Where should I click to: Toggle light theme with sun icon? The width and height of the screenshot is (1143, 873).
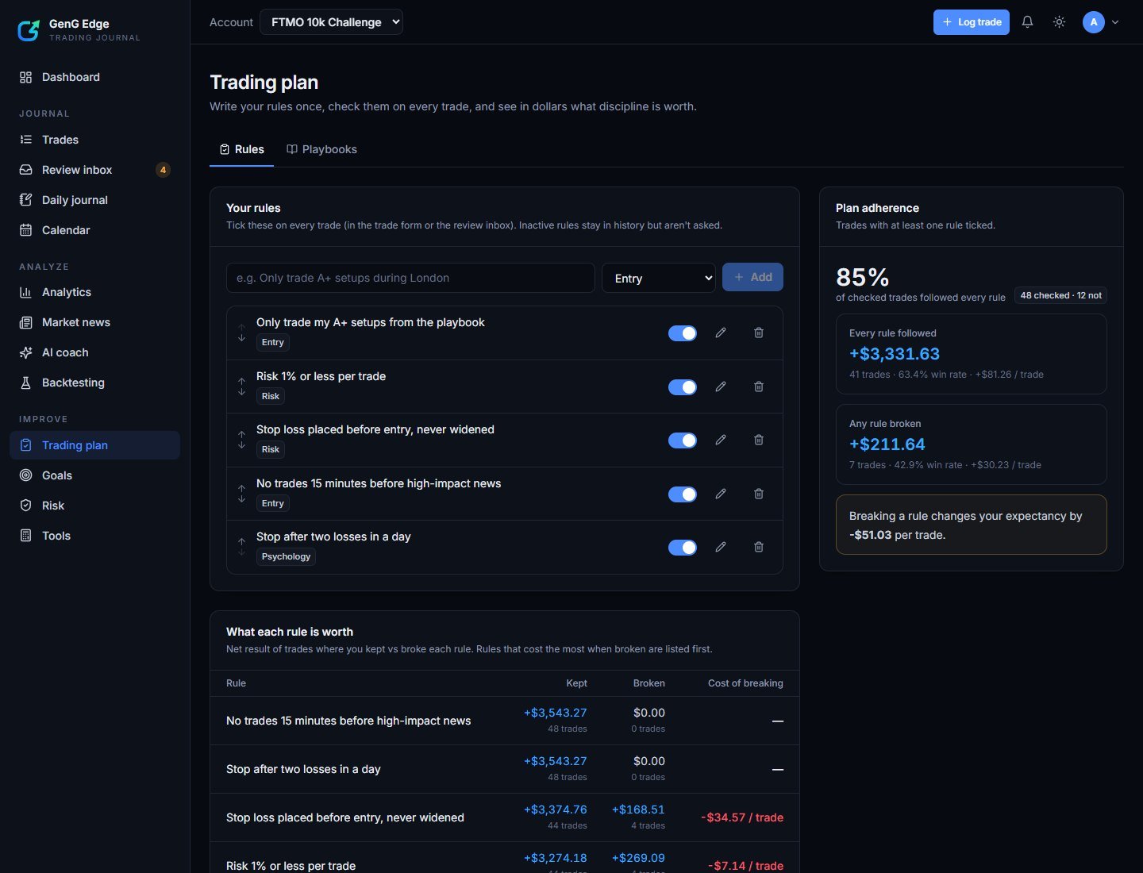1059,22
